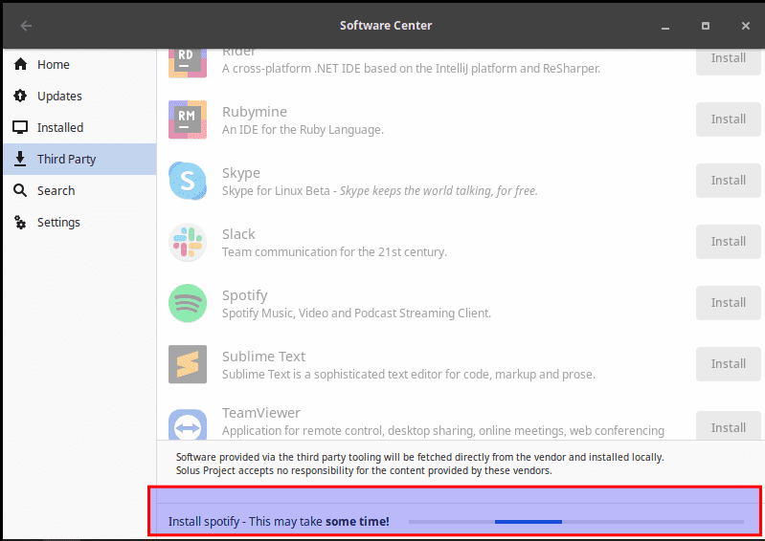The height and width of the screenshot is (541, 765).
Task: Click the Spotify app icon
Action: [188, 303]
